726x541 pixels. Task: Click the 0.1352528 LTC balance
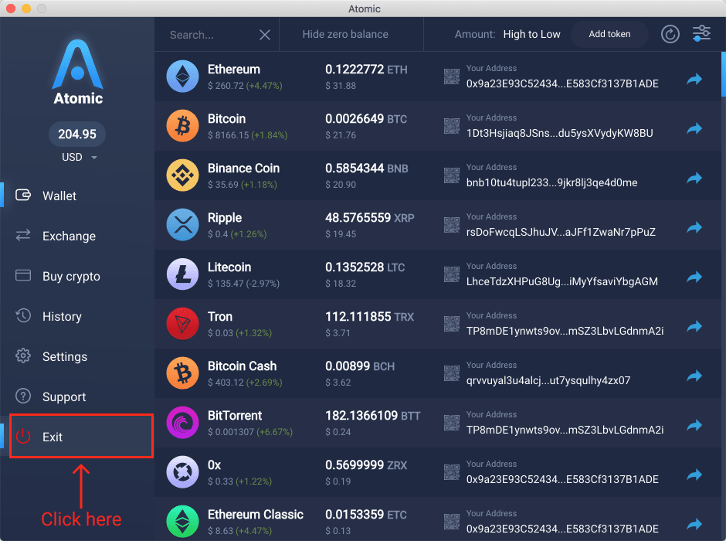pyautogui.click(x=365, y=267)
